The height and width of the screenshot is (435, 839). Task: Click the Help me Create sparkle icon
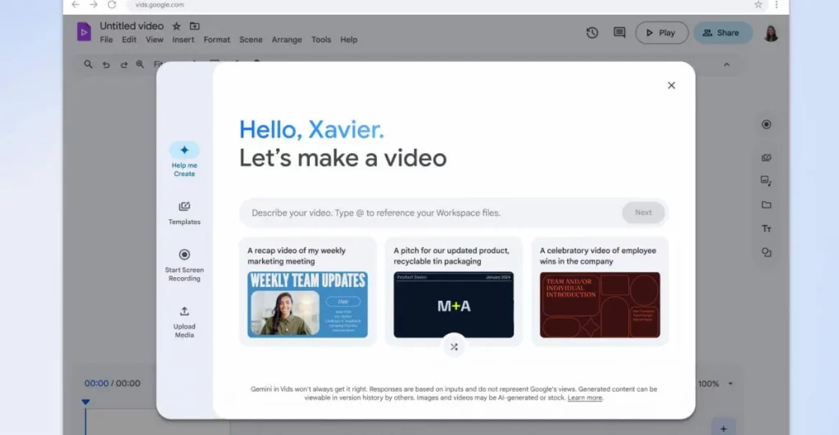[x=184, y=150]
